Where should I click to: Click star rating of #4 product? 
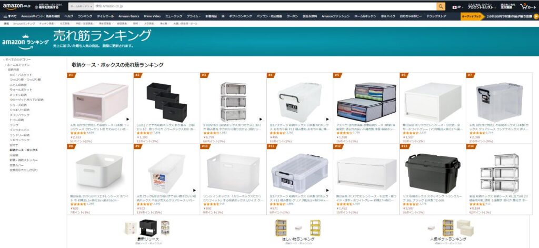coord(278,133)
